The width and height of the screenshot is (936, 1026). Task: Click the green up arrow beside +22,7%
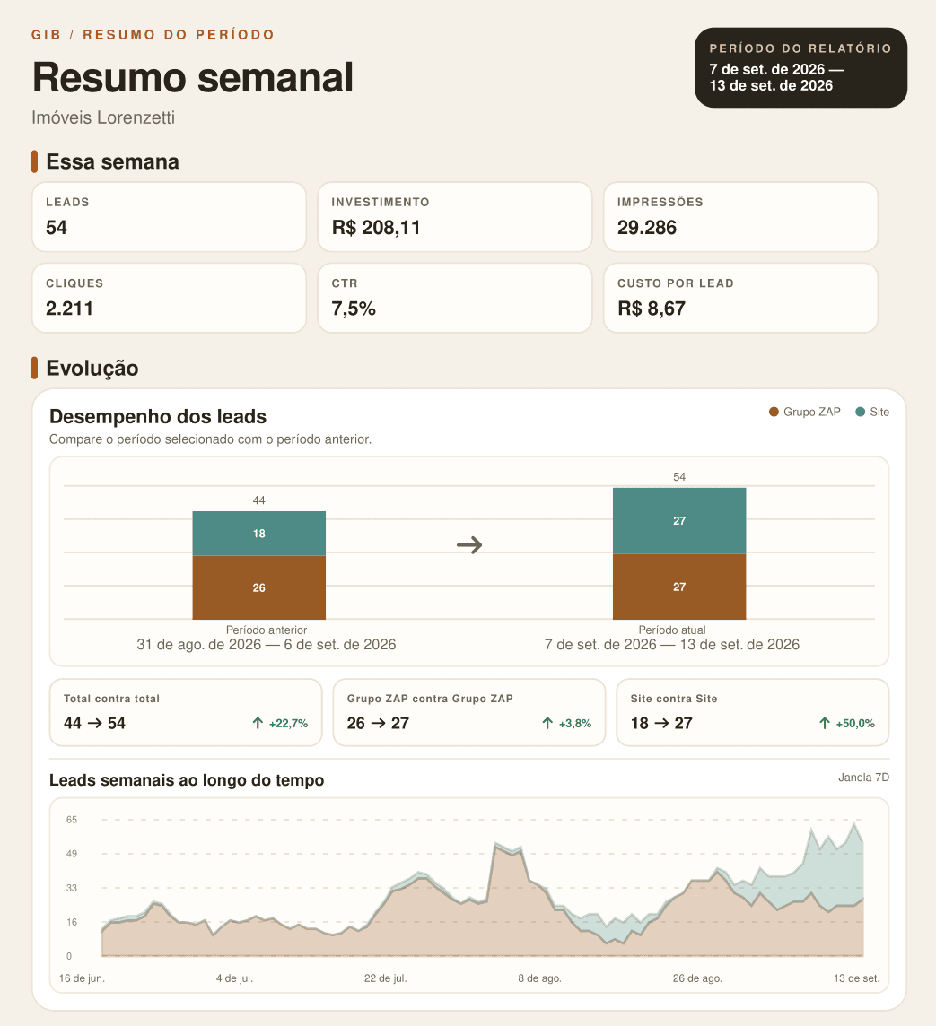258,723
